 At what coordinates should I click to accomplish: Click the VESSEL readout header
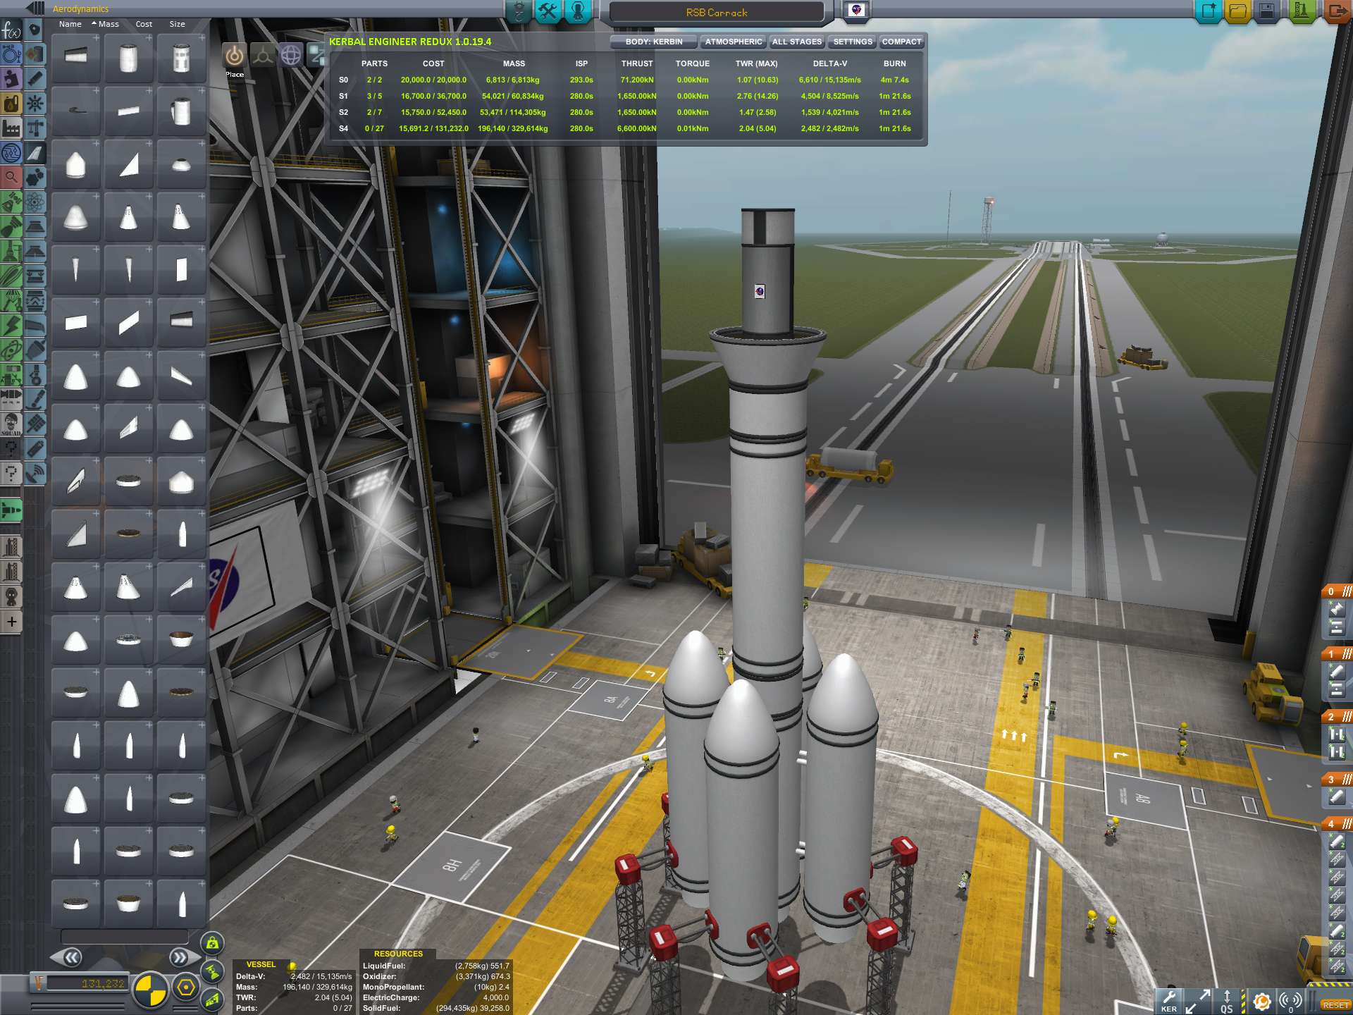click(261, 964)
